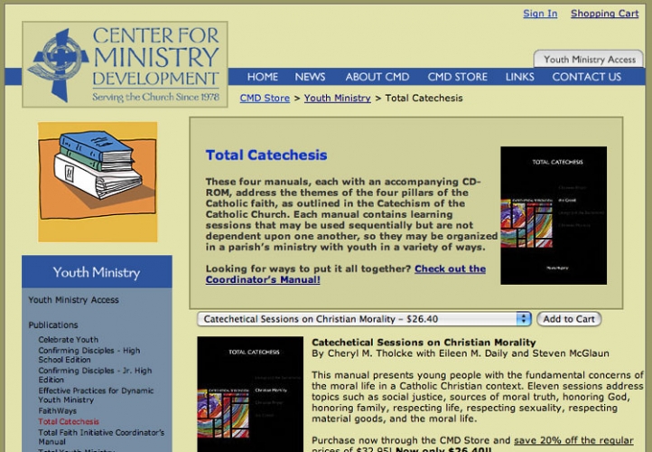Click the author line By Cheryl M. Tholcke
The width and height of the screenshot is (652, 452).
(461, 353)
